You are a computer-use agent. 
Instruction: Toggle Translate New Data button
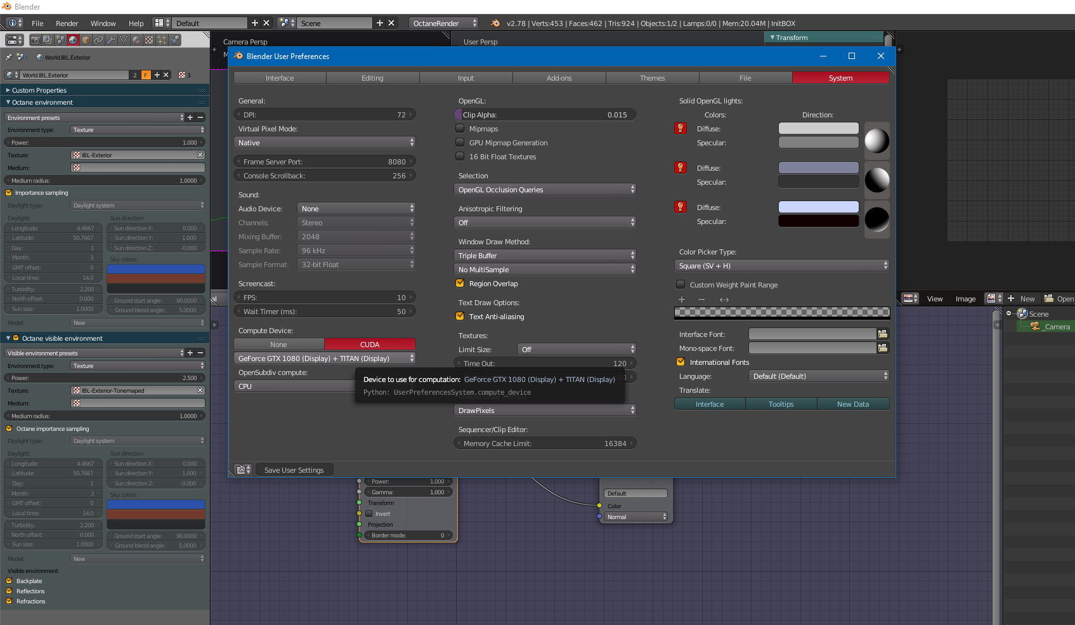point(853,404)
